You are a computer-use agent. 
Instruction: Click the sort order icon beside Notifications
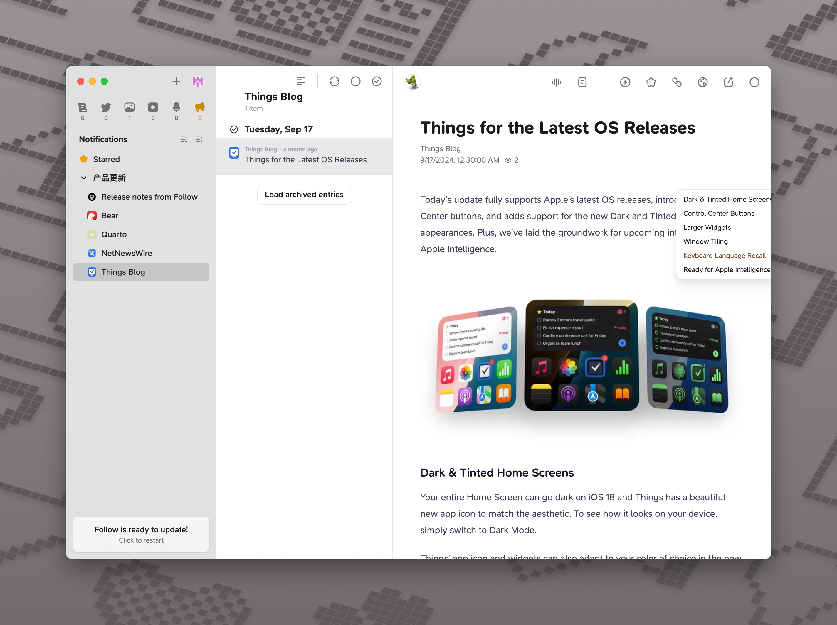point(184,139)
